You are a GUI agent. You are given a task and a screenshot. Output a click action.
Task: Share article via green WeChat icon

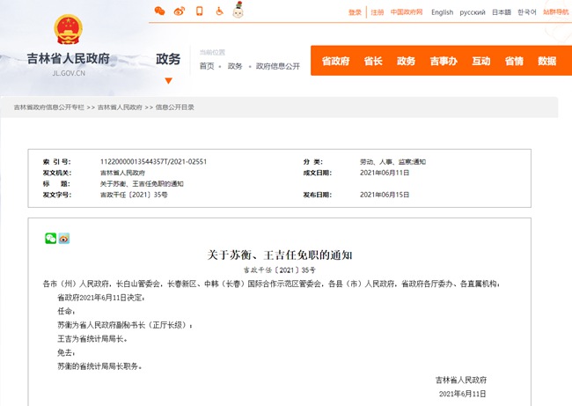(x=51, y=238)
